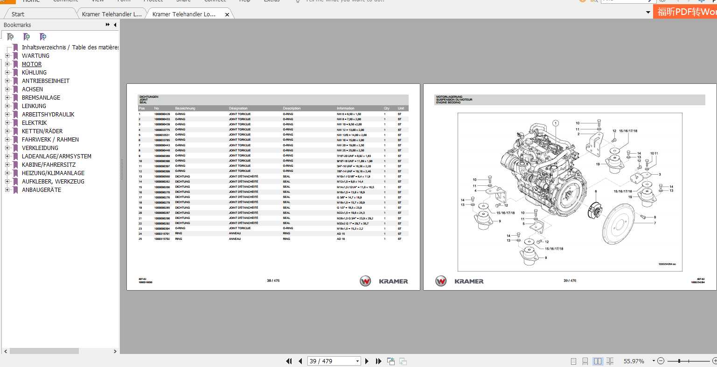Click the bookmark panel scroll-left arrow
Image resolution: width=717 pixels, height=367 pixels.
5,352
